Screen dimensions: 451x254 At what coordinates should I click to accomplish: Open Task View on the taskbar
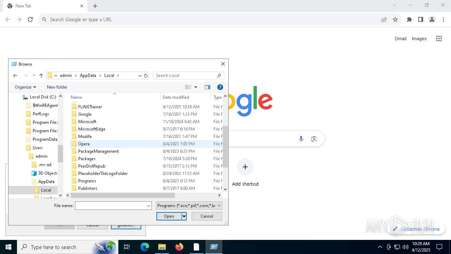tap(127, 247)
